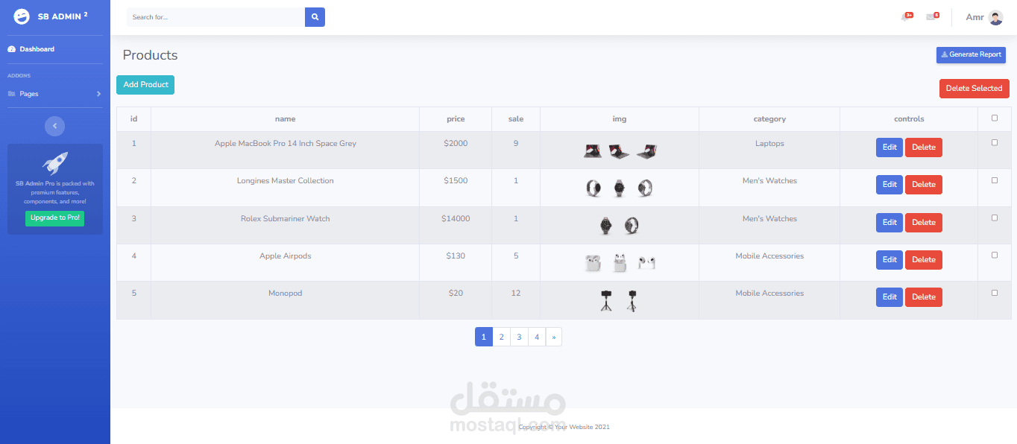Go to the Dashboard menu item
Screen dimensions: 1017x444
pyautogui.click(x=55, y=49)
